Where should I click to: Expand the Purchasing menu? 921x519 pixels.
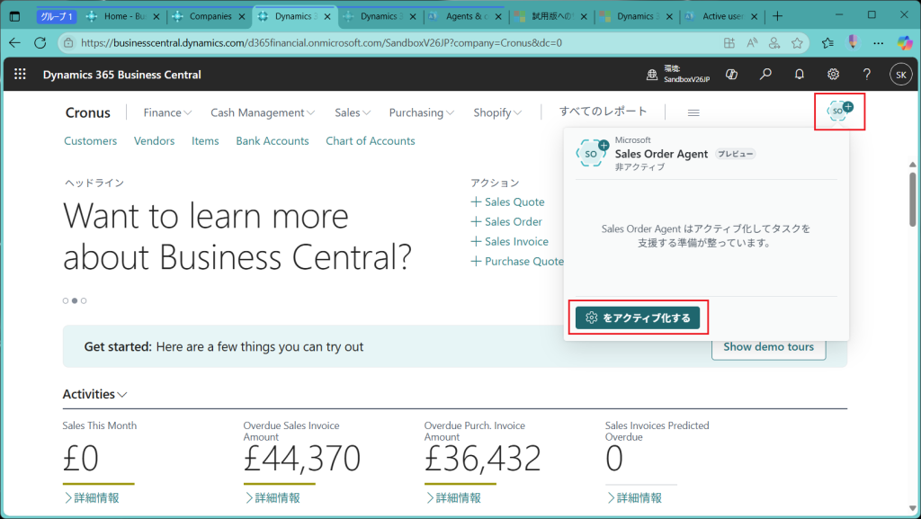421,112
